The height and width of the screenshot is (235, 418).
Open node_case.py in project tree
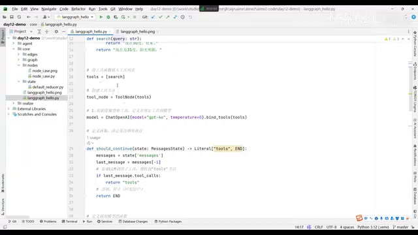(44, 76)
